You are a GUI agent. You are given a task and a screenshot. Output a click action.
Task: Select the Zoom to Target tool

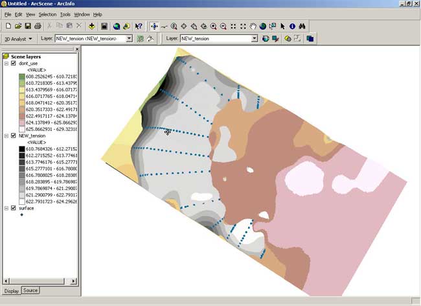point(194,26)
